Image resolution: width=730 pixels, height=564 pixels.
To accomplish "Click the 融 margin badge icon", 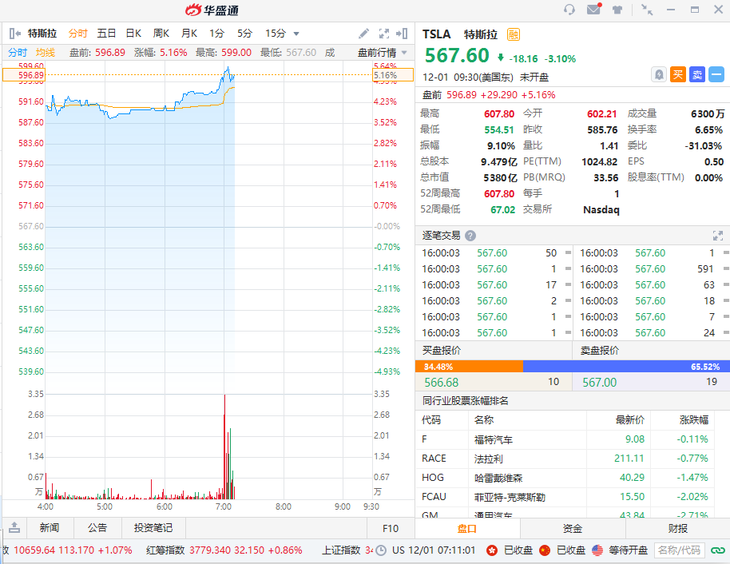I will click(513, 34).
